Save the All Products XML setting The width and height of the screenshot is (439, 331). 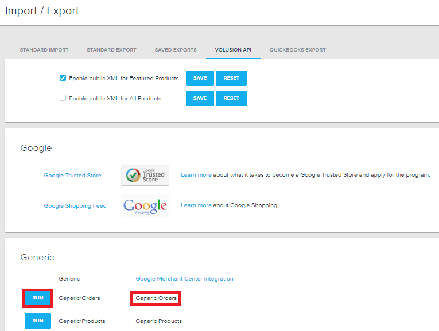pyautogui.click(x=200, y=98)
